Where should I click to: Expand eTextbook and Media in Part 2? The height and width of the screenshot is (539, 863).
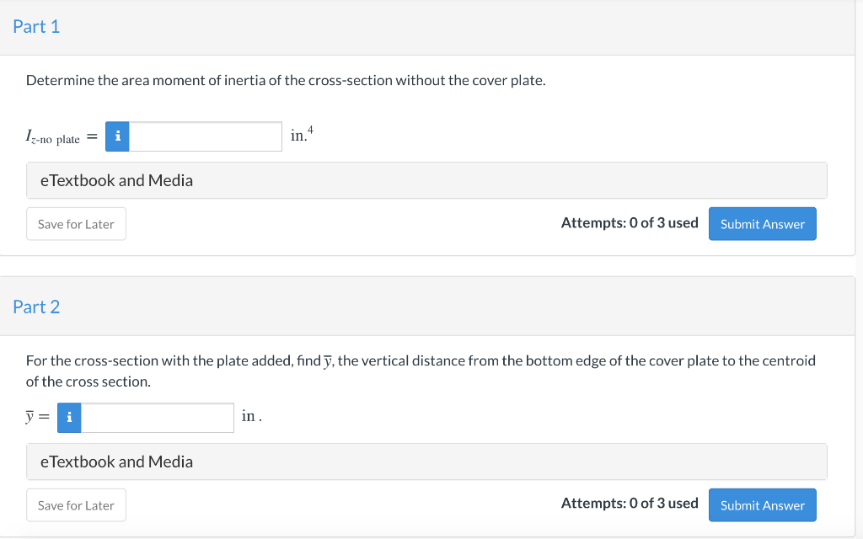pos(116,462)
